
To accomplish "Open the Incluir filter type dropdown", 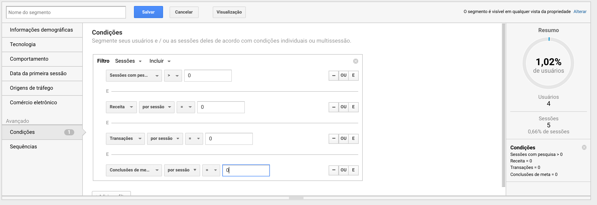I will click(x=160, y=61).
